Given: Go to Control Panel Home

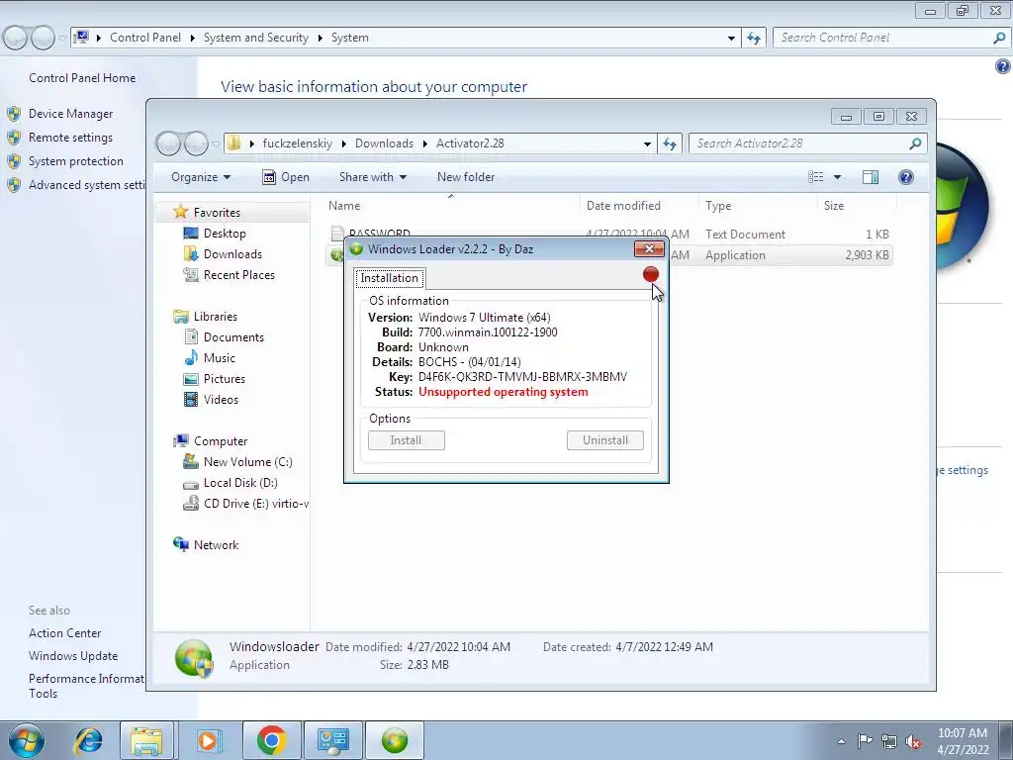Looking at the screenshot, I should pyautogui.click(x=82, y=78).
